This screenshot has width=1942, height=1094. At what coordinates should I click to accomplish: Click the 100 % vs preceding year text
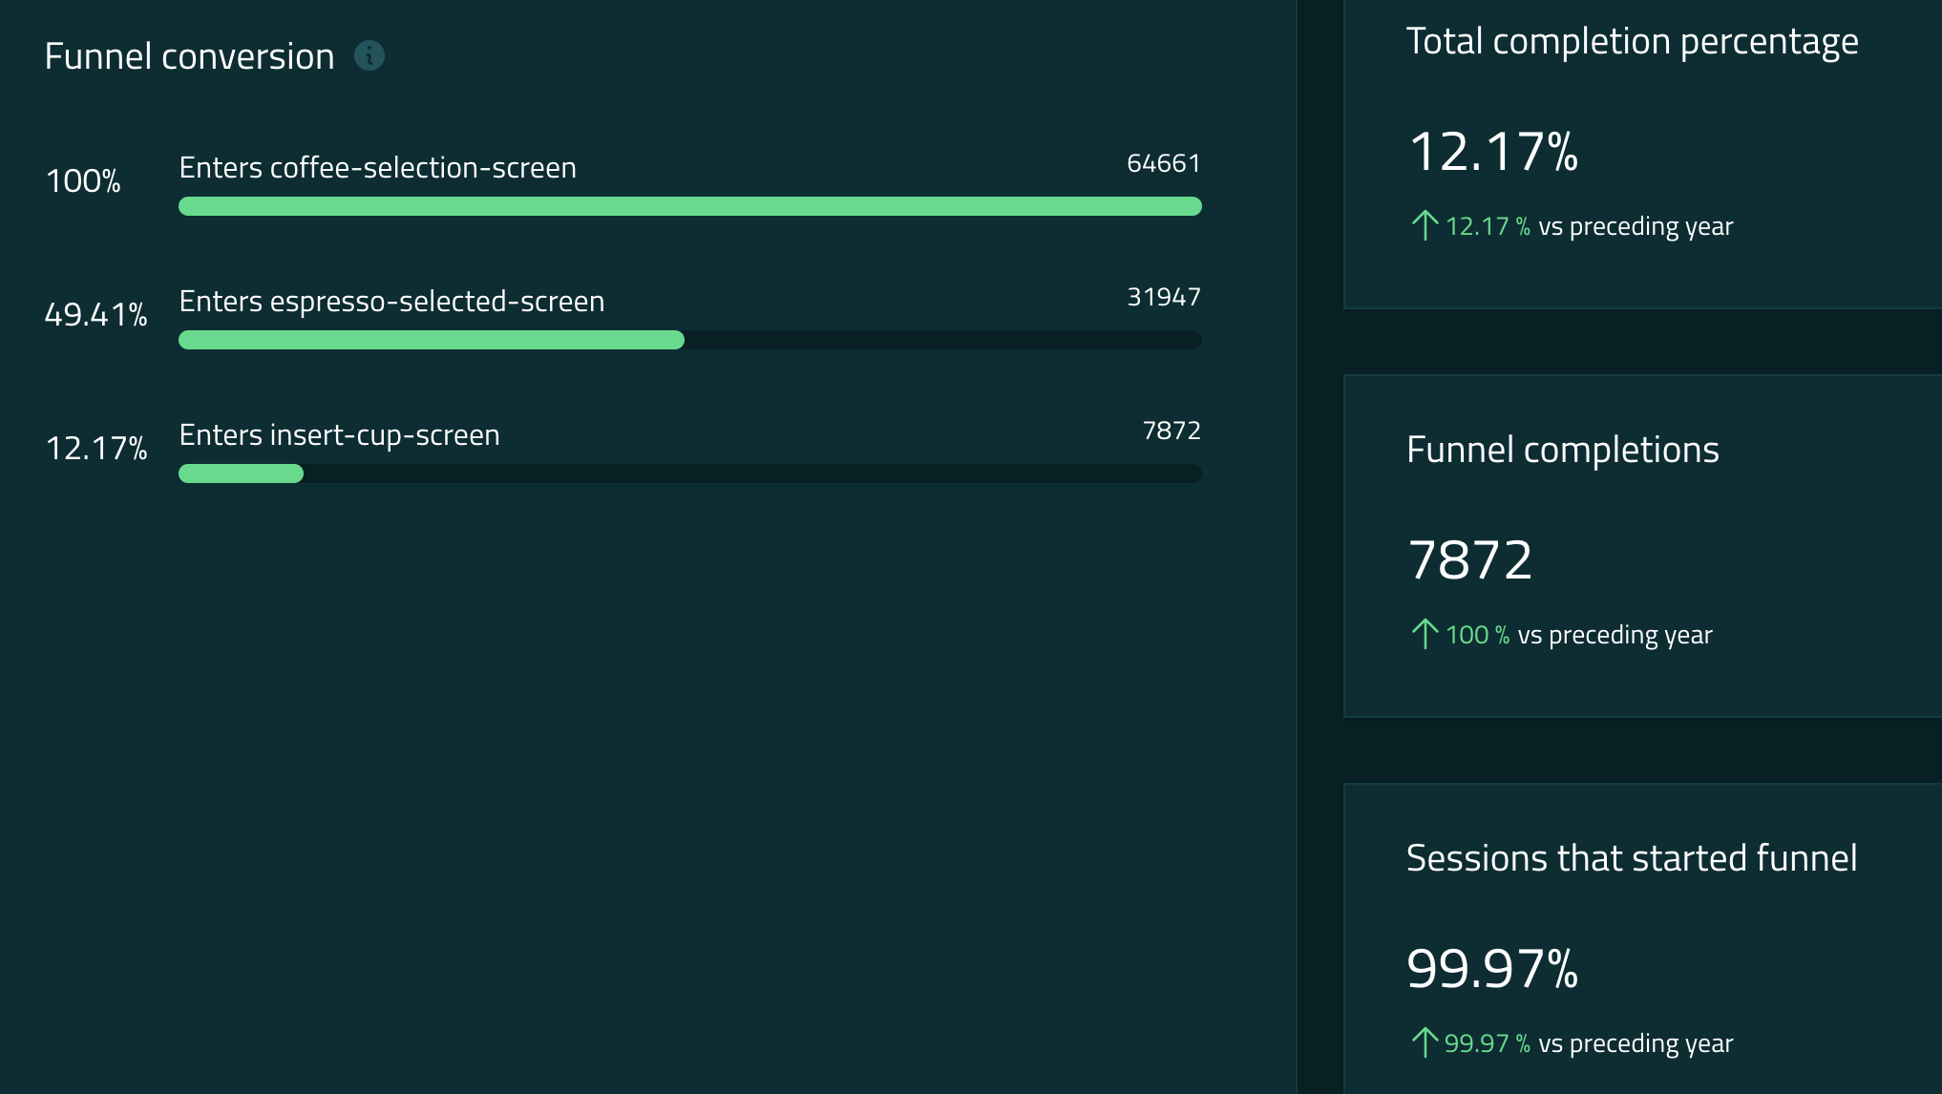1578,635
